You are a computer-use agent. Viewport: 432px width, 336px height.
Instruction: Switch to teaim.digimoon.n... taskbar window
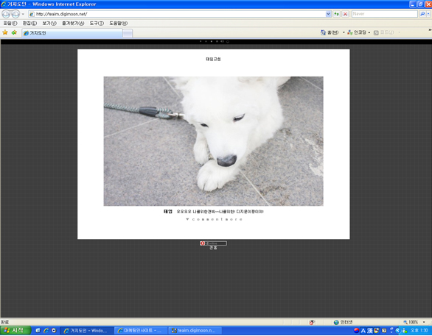click(x=195, y=331)
